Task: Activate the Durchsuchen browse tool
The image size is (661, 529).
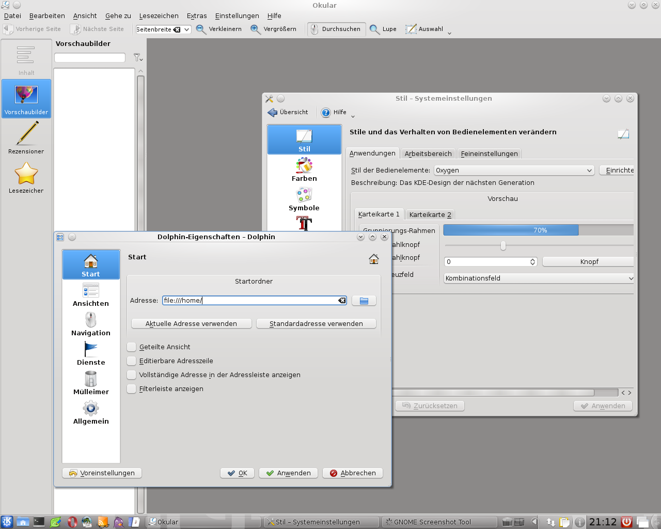Action: pos(336,29)
